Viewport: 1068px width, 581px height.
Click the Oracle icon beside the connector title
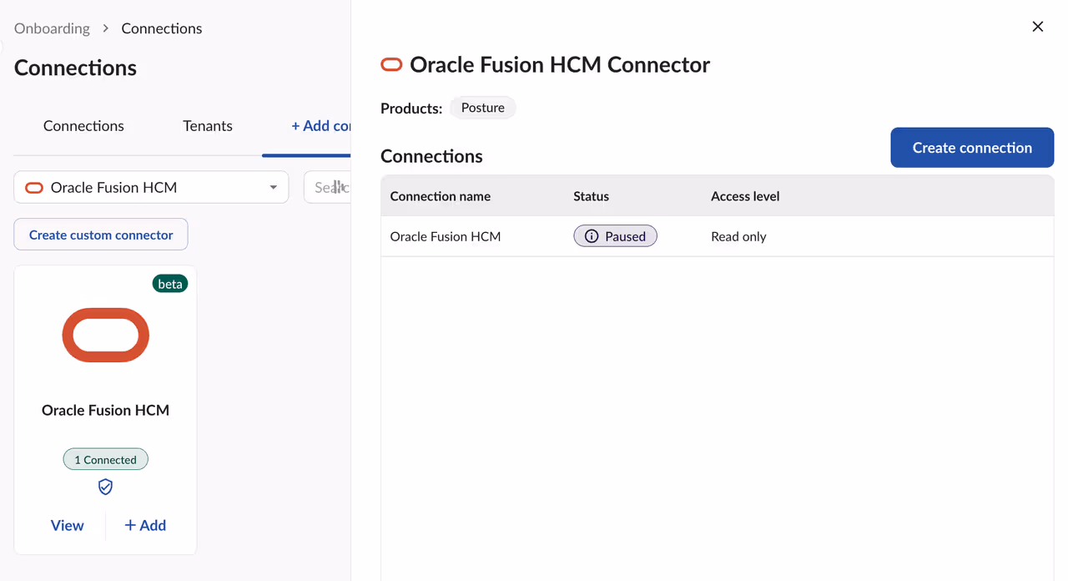[x=391, y=65]
